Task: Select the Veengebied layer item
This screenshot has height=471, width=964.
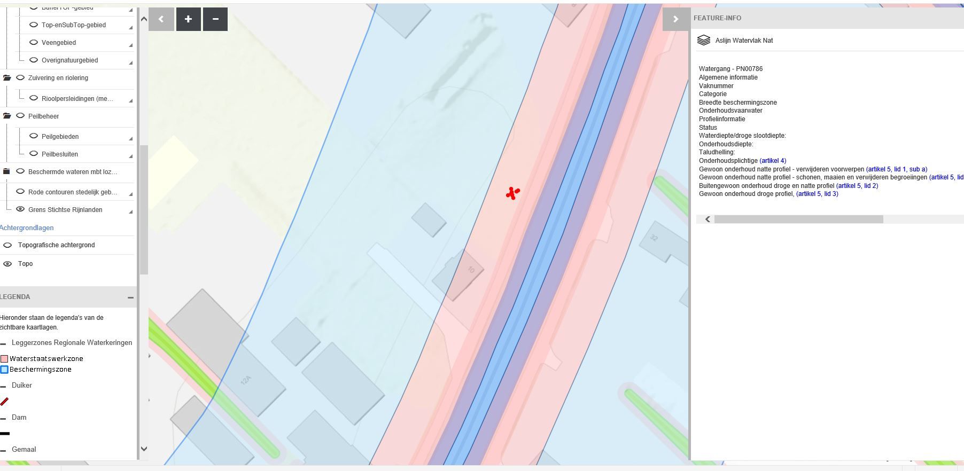Action: 59,43
